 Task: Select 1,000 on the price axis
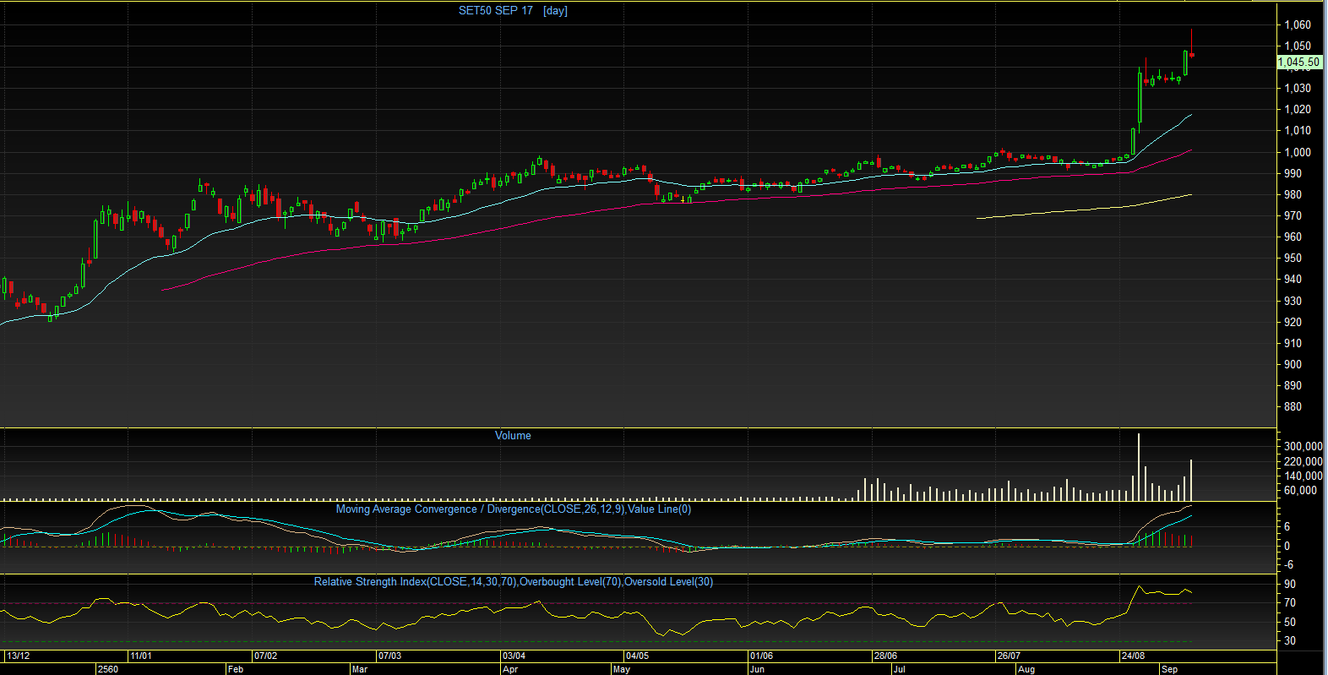(x=1298, y=153)
